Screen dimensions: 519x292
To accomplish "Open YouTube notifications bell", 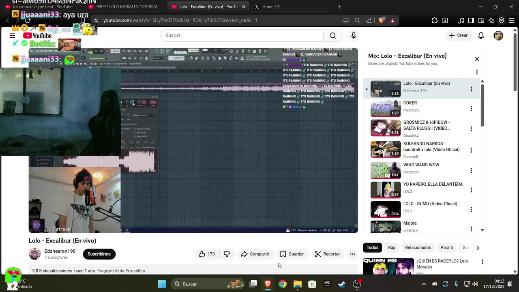I will click(x=481, y=36).
